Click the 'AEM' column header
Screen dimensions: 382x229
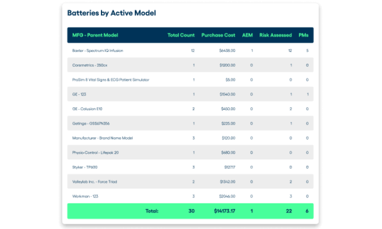click(x=247, y=35)
